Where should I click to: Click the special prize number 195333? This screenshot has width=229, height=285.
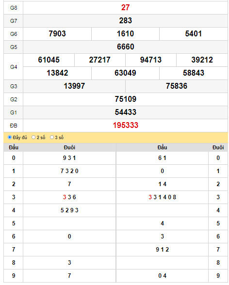point(126,125)
